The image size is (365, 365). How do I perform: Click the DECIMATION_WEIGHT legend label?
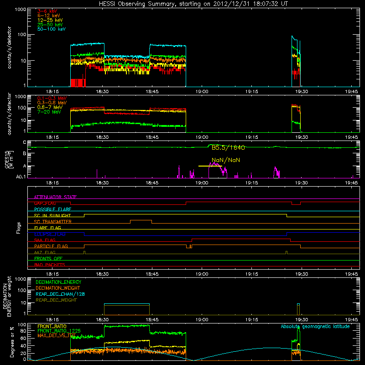[x=58, y=288]
